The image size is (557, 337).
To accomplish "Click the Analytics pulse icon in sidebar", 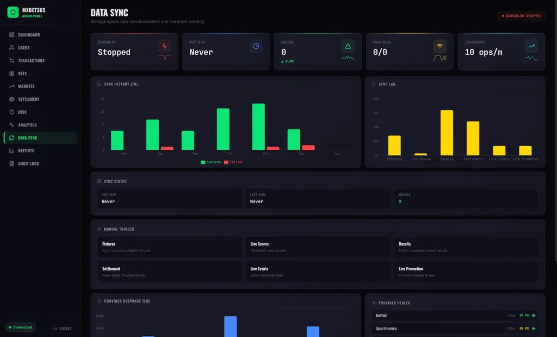I will [12, 125].
